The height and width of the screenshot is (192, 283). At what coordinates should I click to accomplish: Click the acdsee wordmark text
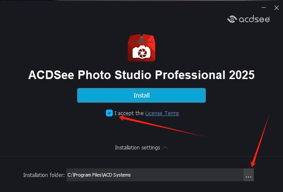click(x=254, y=19)
